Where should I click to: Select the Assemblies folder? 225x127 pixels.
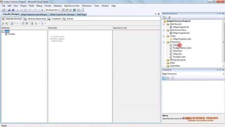tap(175, 66)
